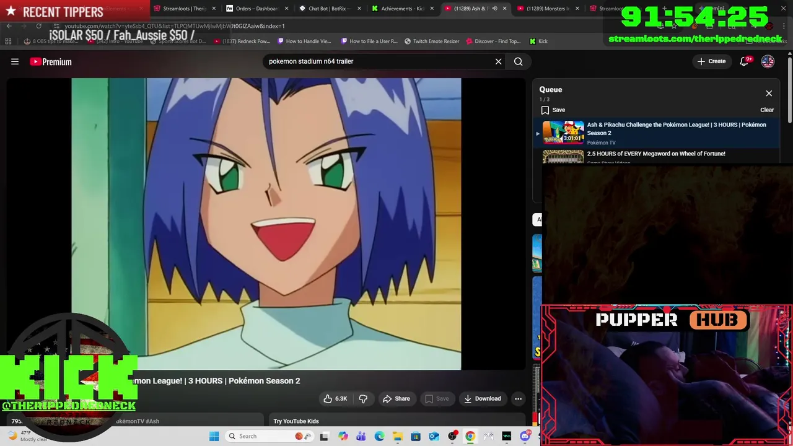The width and height of the screenshot is (793, 446).
Task: Open How to Handle Vie... bookmark
Action: [304, 42]
